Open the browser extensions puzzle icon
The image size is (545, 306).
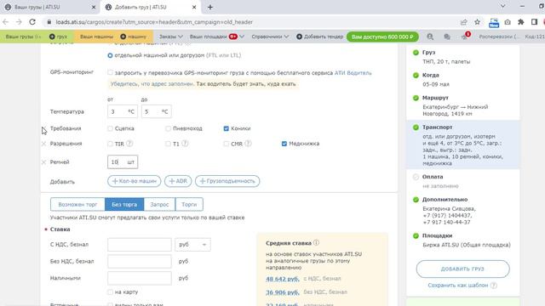[520, 22]
